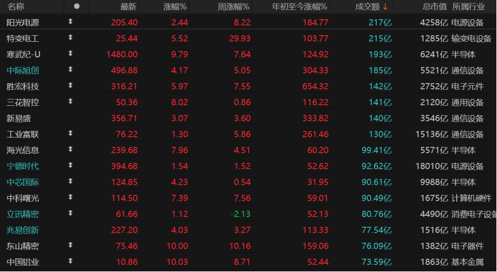Click the 名称 column header
The height and width of the screenshot is (272, 497).
(16, 7)
